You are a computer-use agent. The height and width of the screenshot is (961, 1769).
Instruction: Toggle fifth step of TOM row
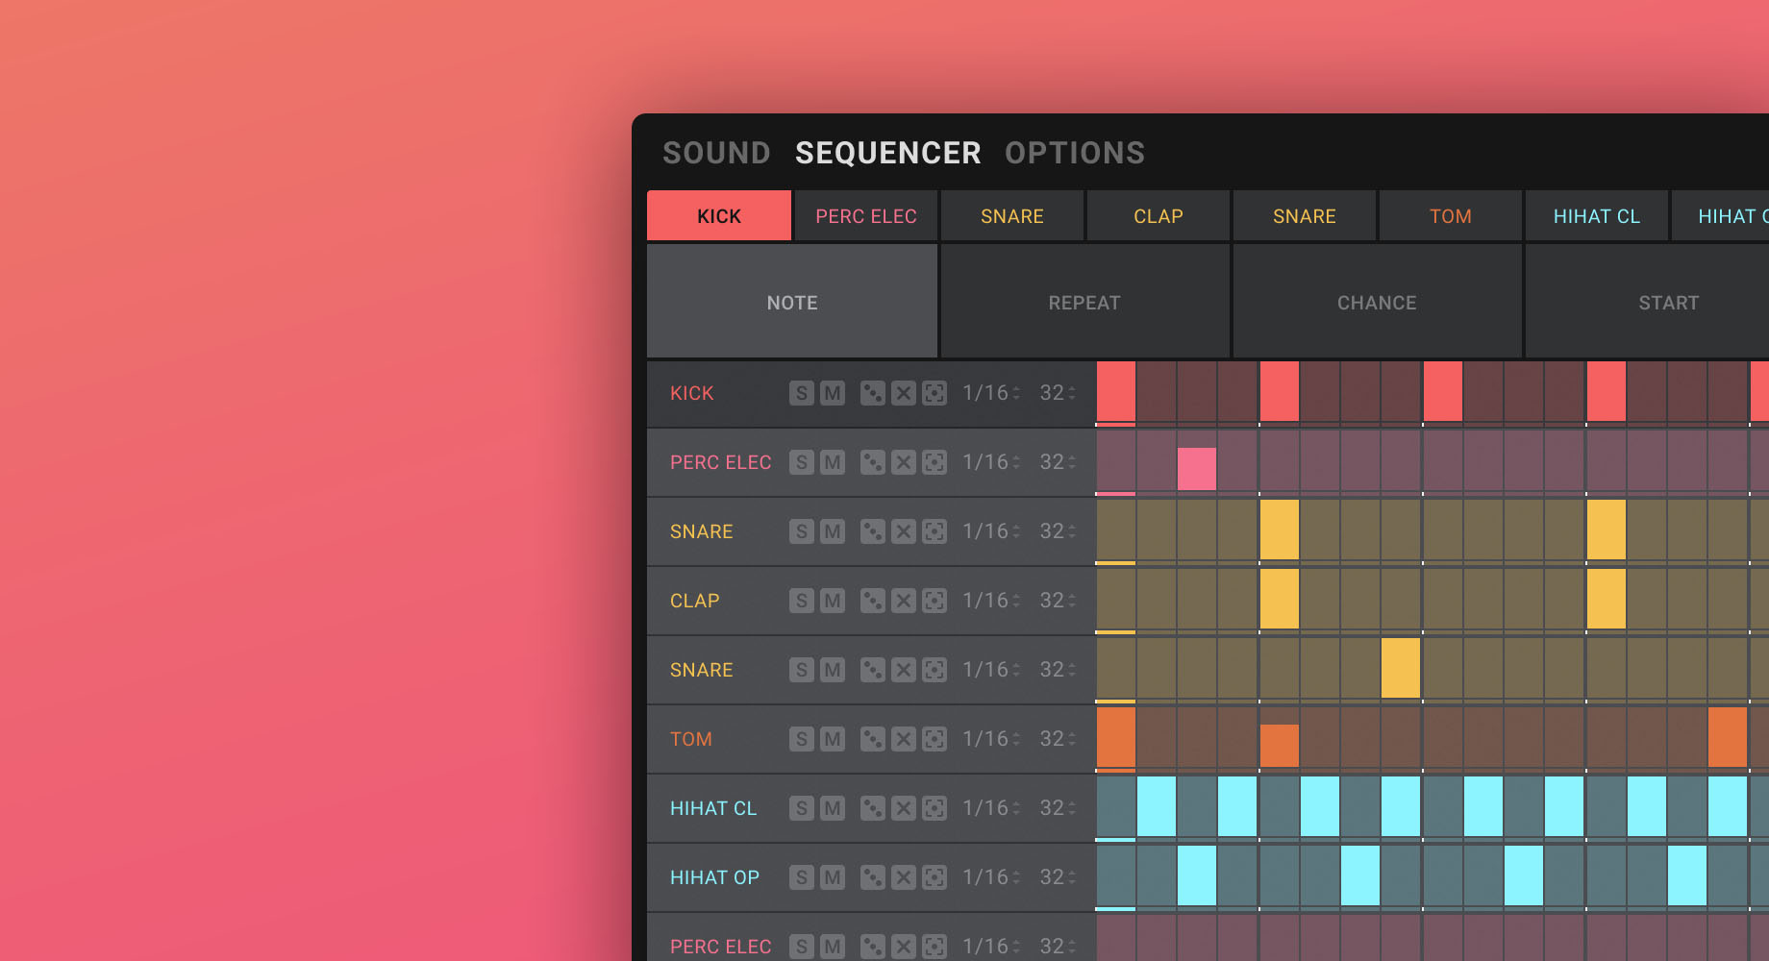tap(1280, 737)
